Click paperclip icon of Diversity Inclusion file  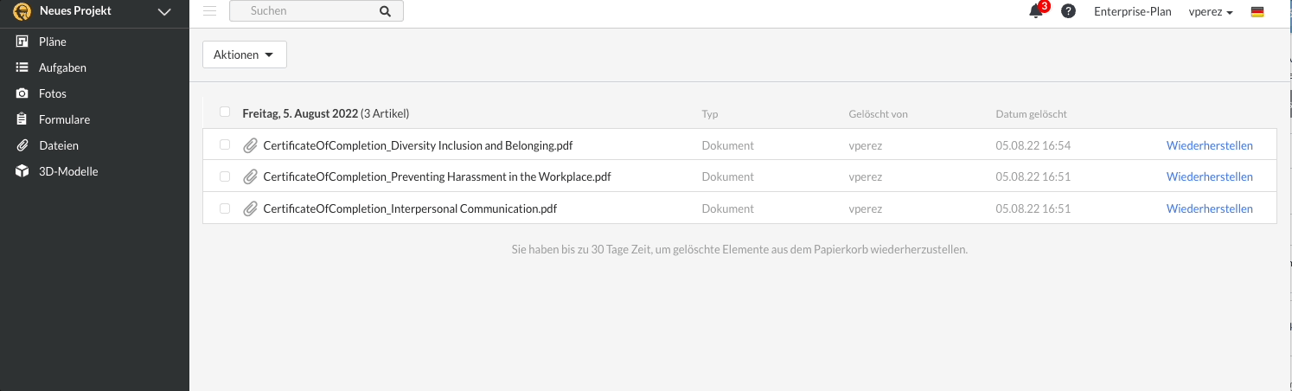pos(250,145)
